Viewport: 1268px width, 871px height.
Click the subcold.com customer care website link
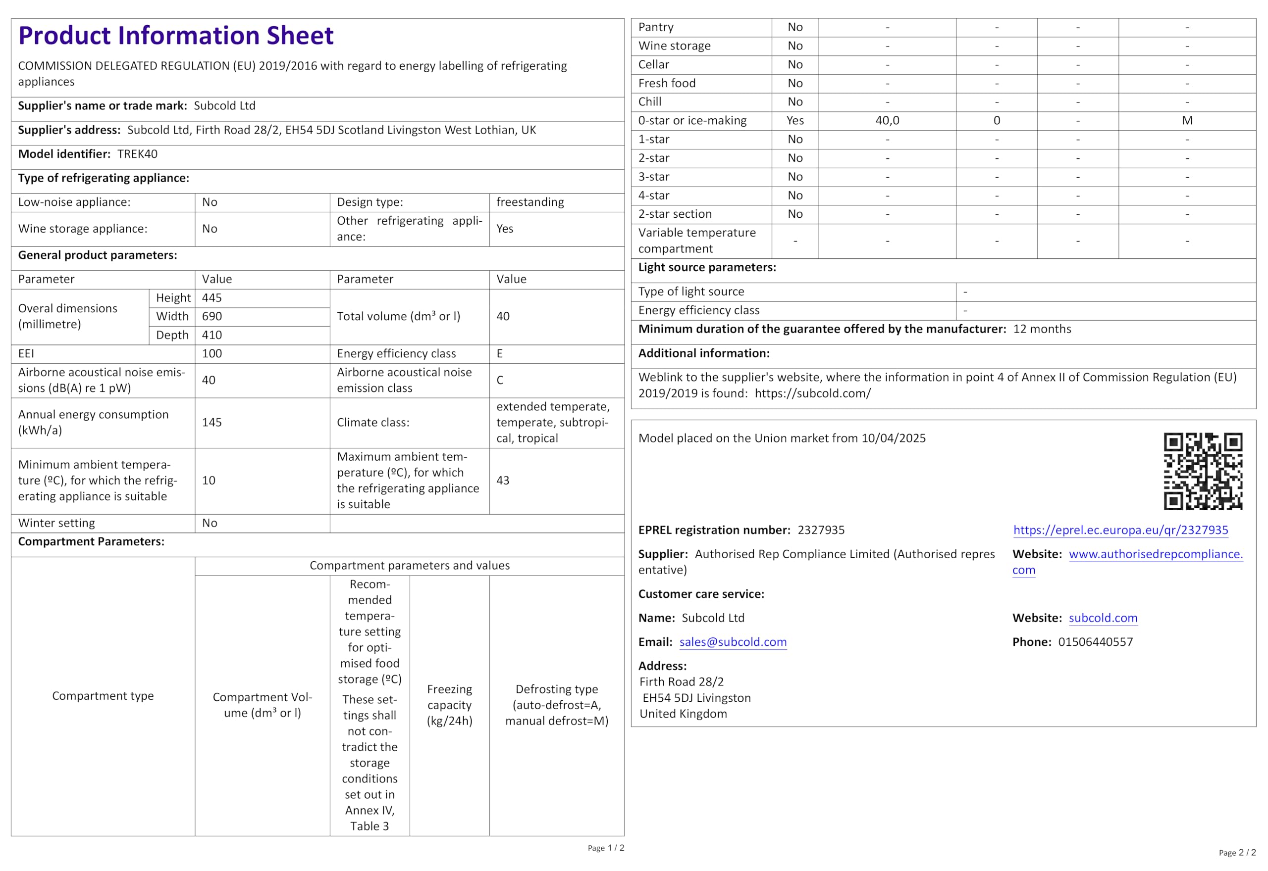tap(1103, 618)
